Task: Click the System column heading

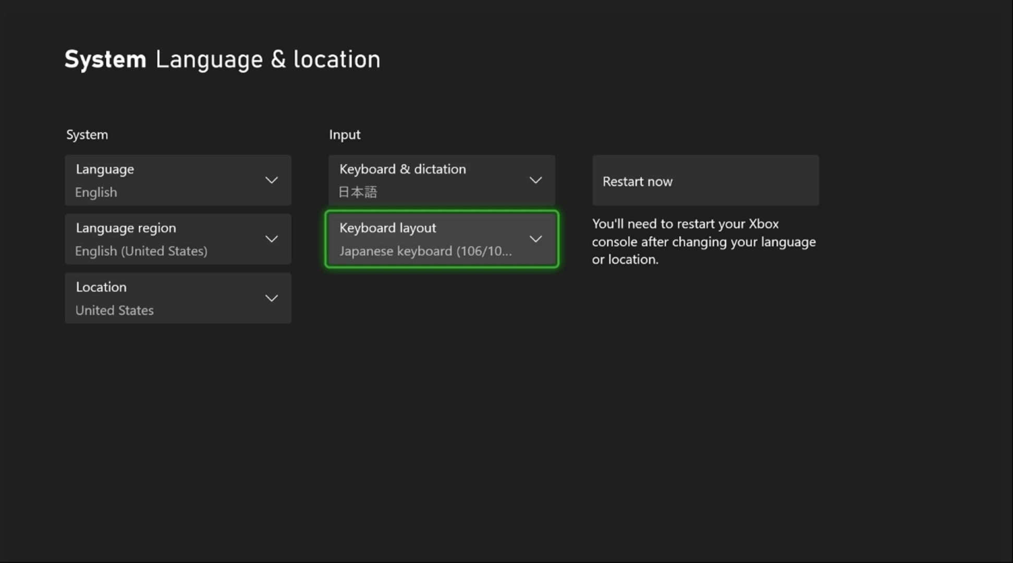Action: click(x=87, y=134)
